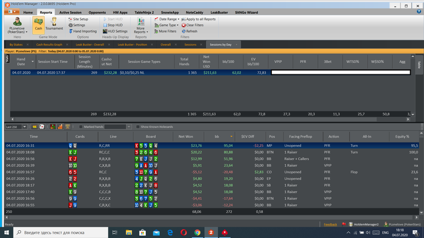This screenshot has height=238, width=424.
Task: Open Hand Importing option
Action: click(x=83, y=31)
